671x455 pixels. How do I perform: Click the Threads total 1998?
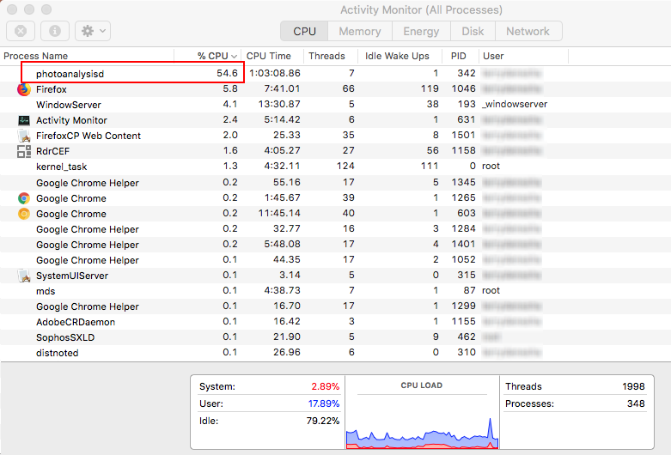pos(633,386)
